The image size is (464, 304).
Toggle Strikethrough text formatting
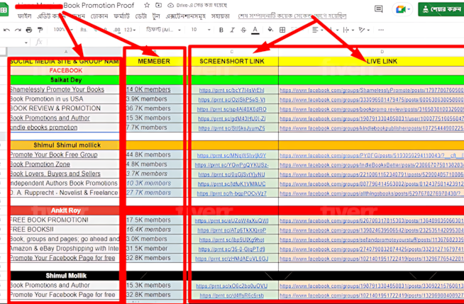245,30
